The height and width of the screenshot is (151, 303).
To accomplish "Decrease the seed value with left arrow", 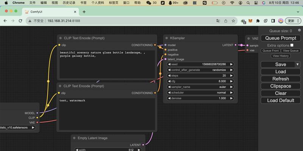I will coord(169,64).
